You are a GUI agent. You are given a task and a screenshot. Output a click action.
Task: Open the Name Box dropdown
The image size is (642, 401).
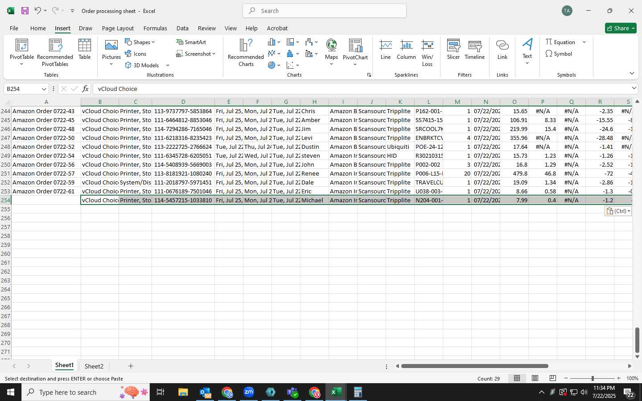(44, 89)
